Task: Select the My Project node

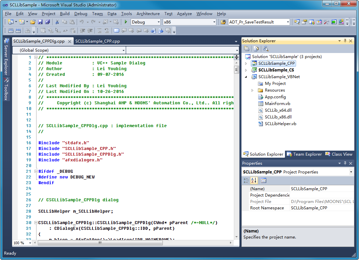Action: tap(275, 84)
